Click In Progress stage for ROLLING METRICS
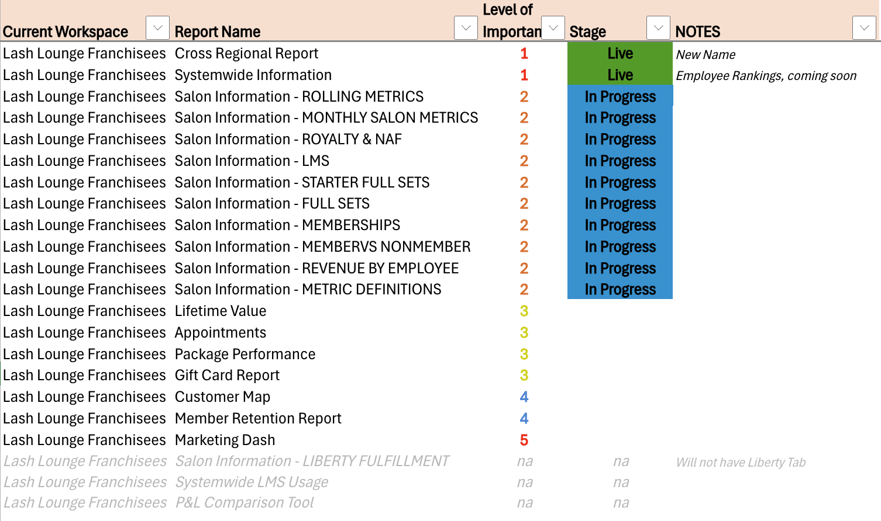The image size is (881, 521). tap(620, 97)
